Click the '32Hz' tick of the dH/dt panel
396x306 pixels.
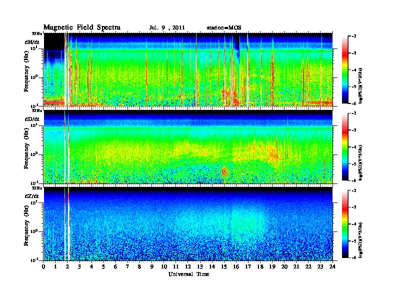37,33
